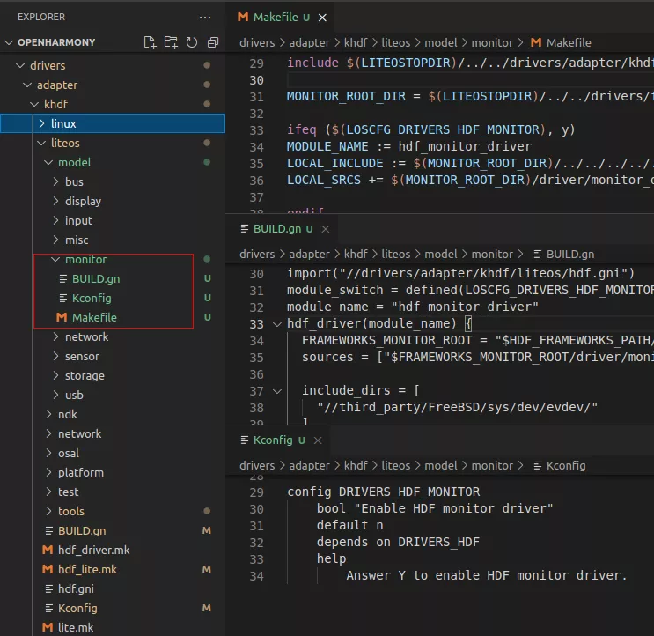Collapse the monitor folder
This screenshot has width=654, height=636.
coord(113,259)
